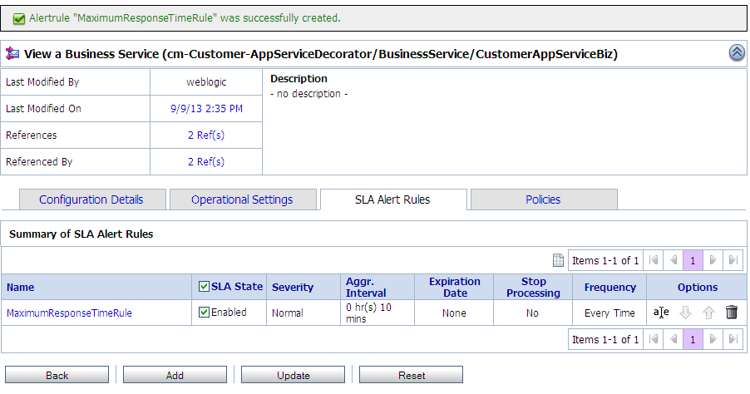Go to first page in top pagination
This screenshot has height=394, width=750.
pos(654,261)
